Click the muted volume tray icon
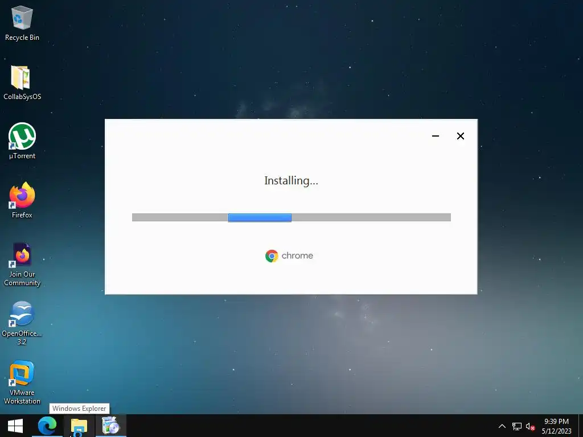Viewport: 583px width, 437px height. pos(530,426)
